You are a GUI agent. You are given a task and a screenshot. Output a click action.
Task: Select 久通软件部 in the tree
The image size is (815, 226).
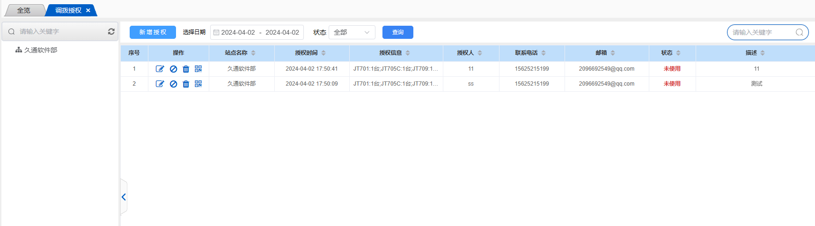point(41,50)
